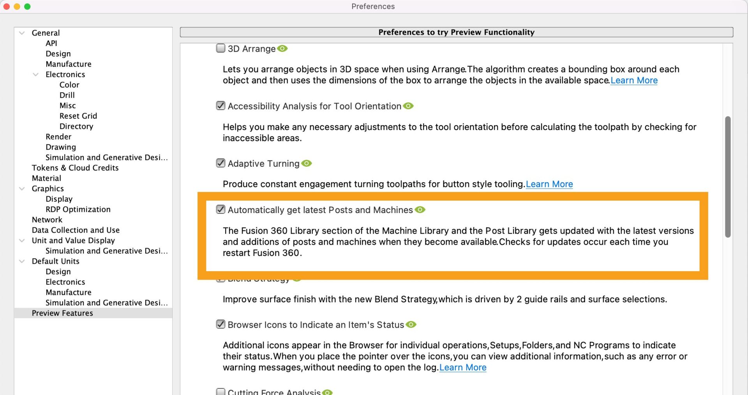Uncheck Accessibility Analysis for Tool Orientation
Screen dimensions: 748x395
[221, 106]
